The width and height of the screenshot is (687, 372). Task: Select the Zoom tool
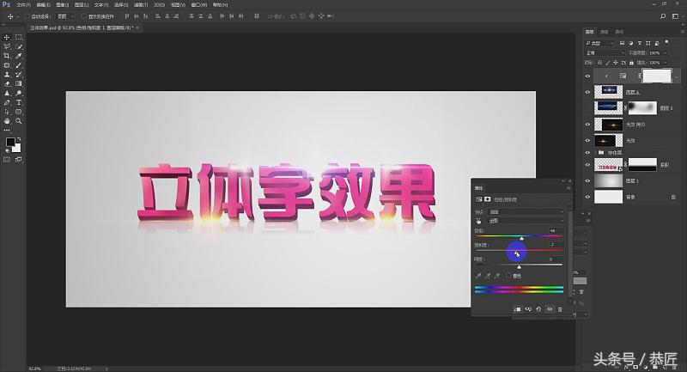[x=18, y=121]
